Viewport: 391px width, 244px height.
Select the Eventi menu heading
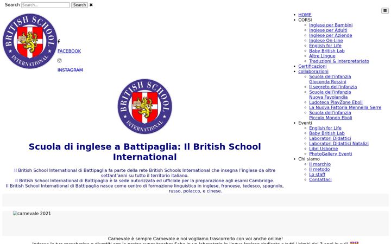305,123
